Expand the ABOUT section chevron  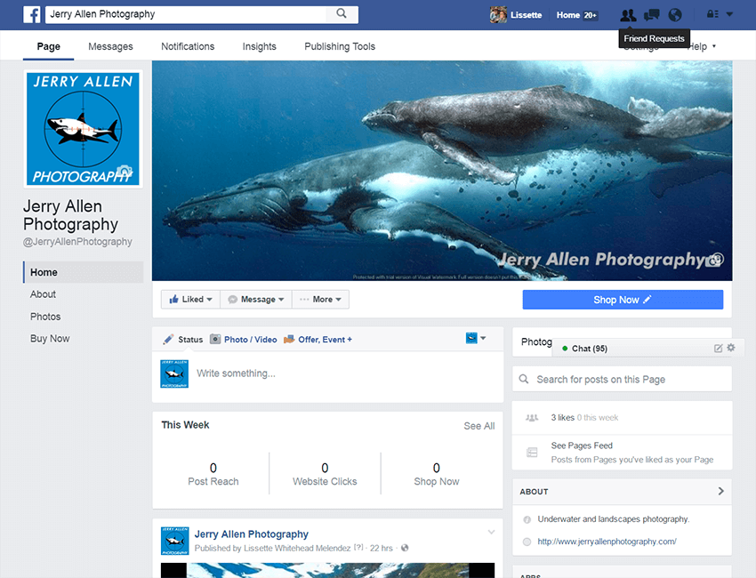pyautogui.click(x=720, y=491)
